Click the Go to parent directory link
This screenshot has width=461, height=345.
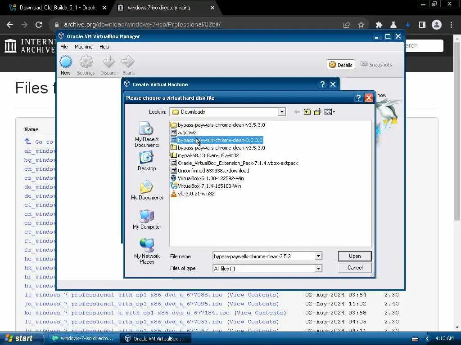(39, 142)
